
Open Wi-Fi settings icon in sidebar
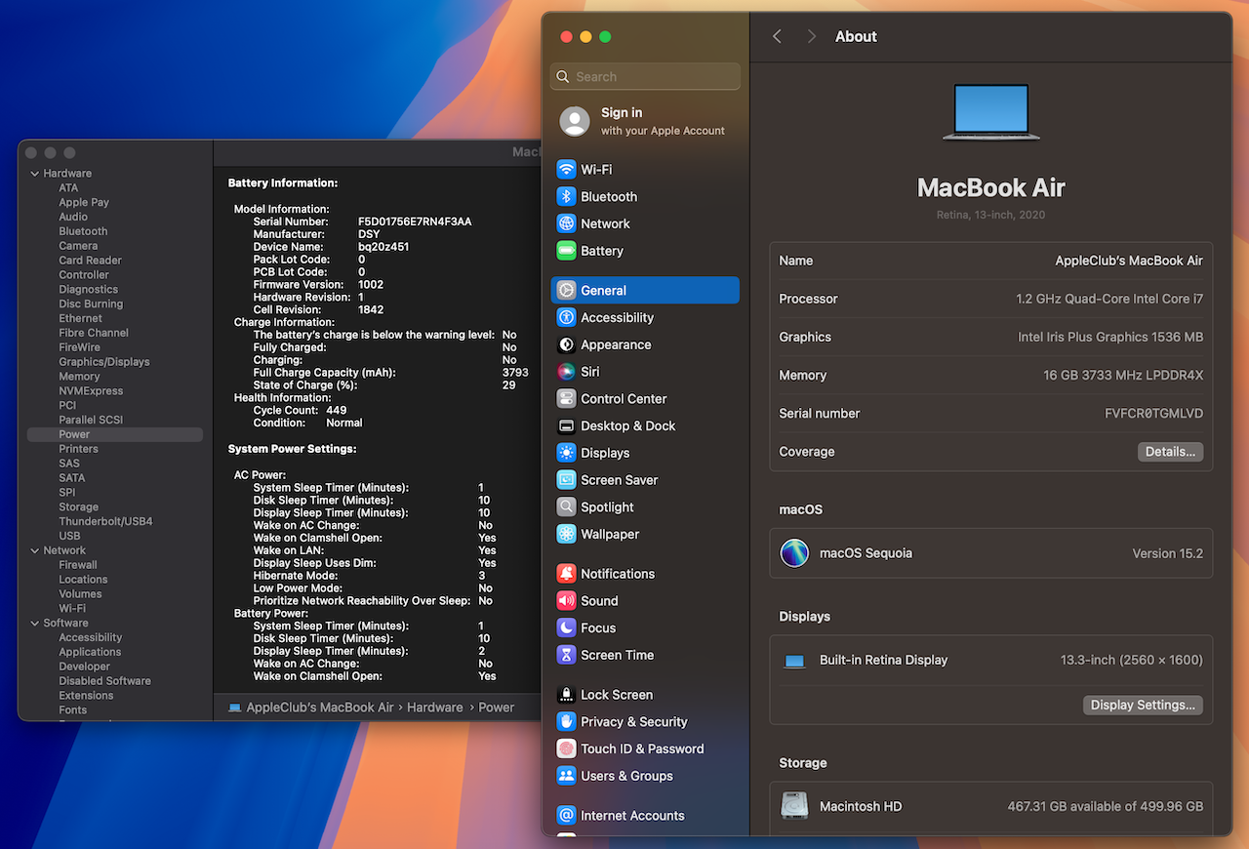(x=566, y=170)
